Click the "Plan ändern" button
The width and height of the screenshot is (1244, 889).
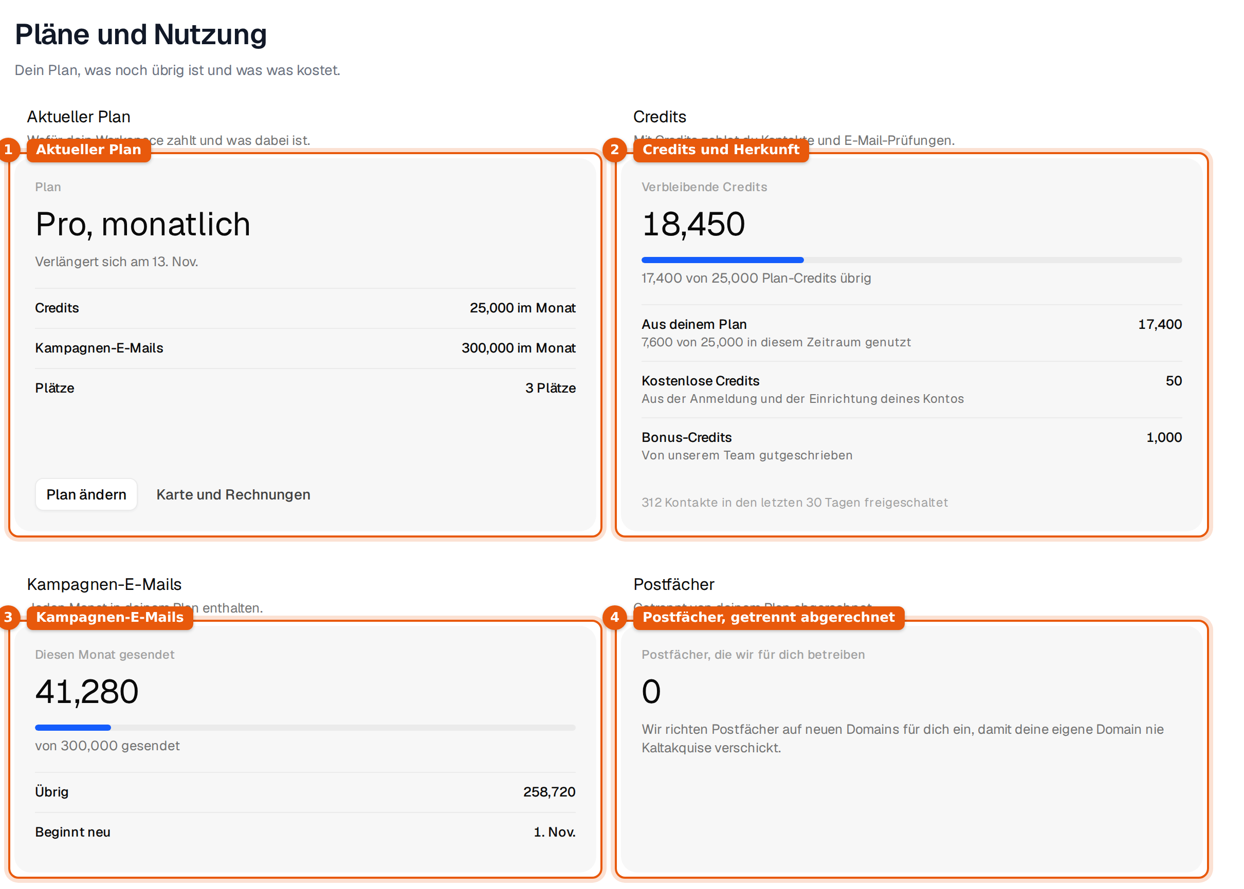[86, 494]
